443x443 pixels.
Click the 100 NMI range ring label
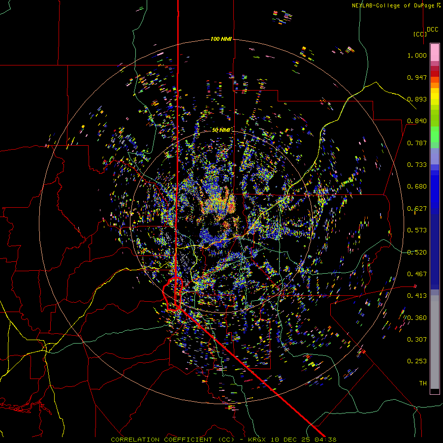[221, 39]
